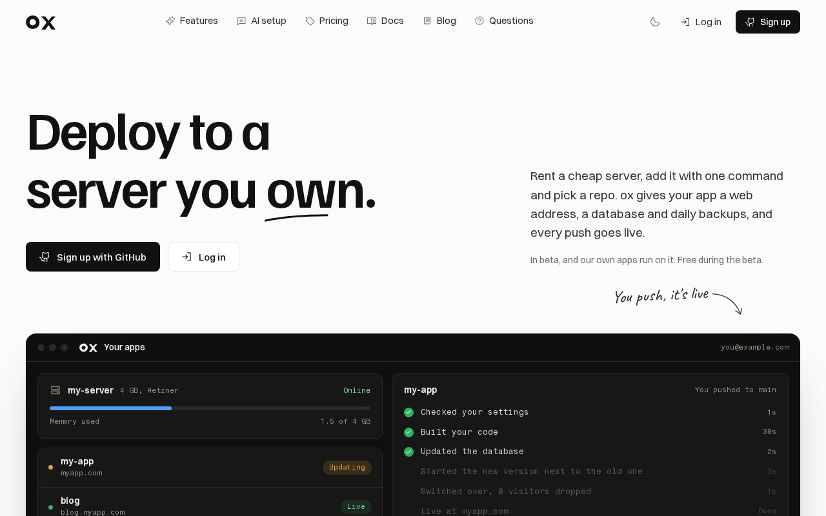Open the AI setup page

pyautogui.click(x=261, y=21)
